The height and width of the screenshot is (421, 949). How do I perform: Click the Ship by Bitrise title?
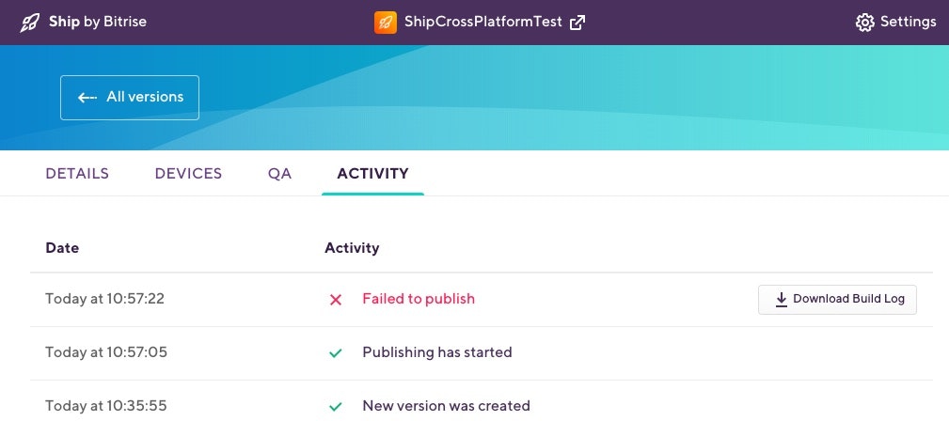[x=98, y=23]
